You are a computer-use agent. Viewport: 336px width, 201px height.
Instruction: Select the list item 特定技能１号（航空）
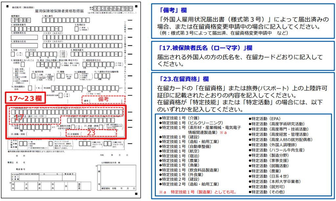tap(179, 151)
